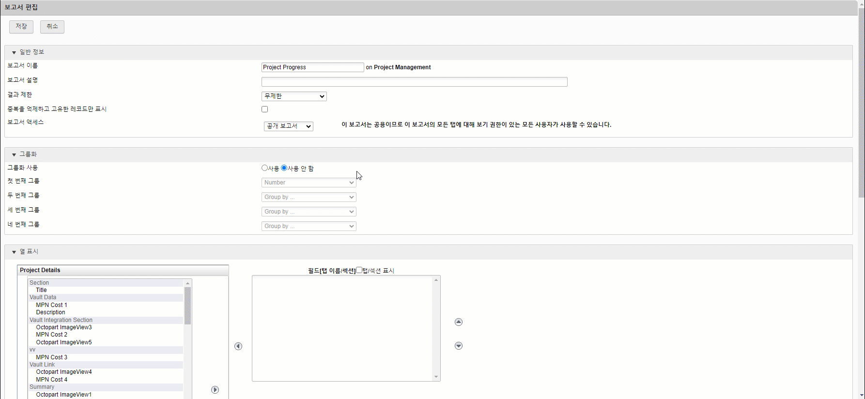Screen dimensions: 865x399
Task: Save the report with 저장 button
Action: [x=21, y=27]
